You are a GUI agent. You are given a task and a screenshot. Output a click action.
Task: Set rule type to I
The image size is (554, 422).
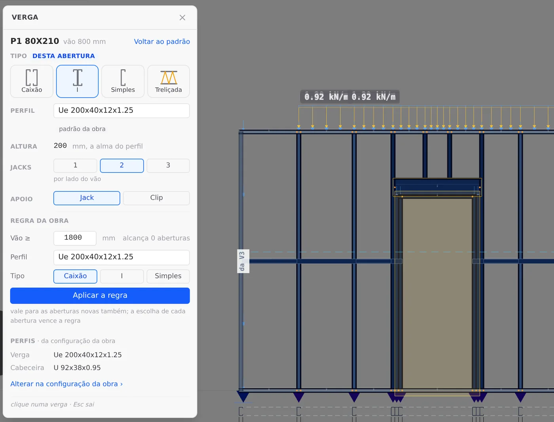(122, 276)
